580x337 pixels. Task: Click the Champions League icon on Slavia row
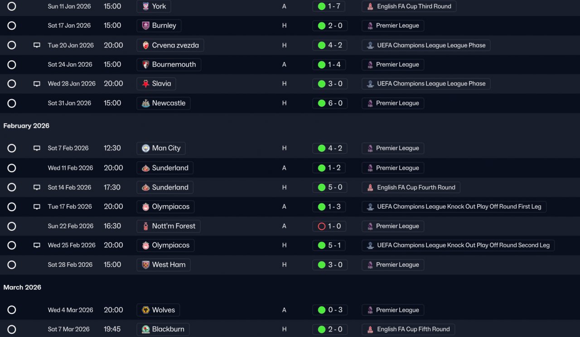pos(370,84)
